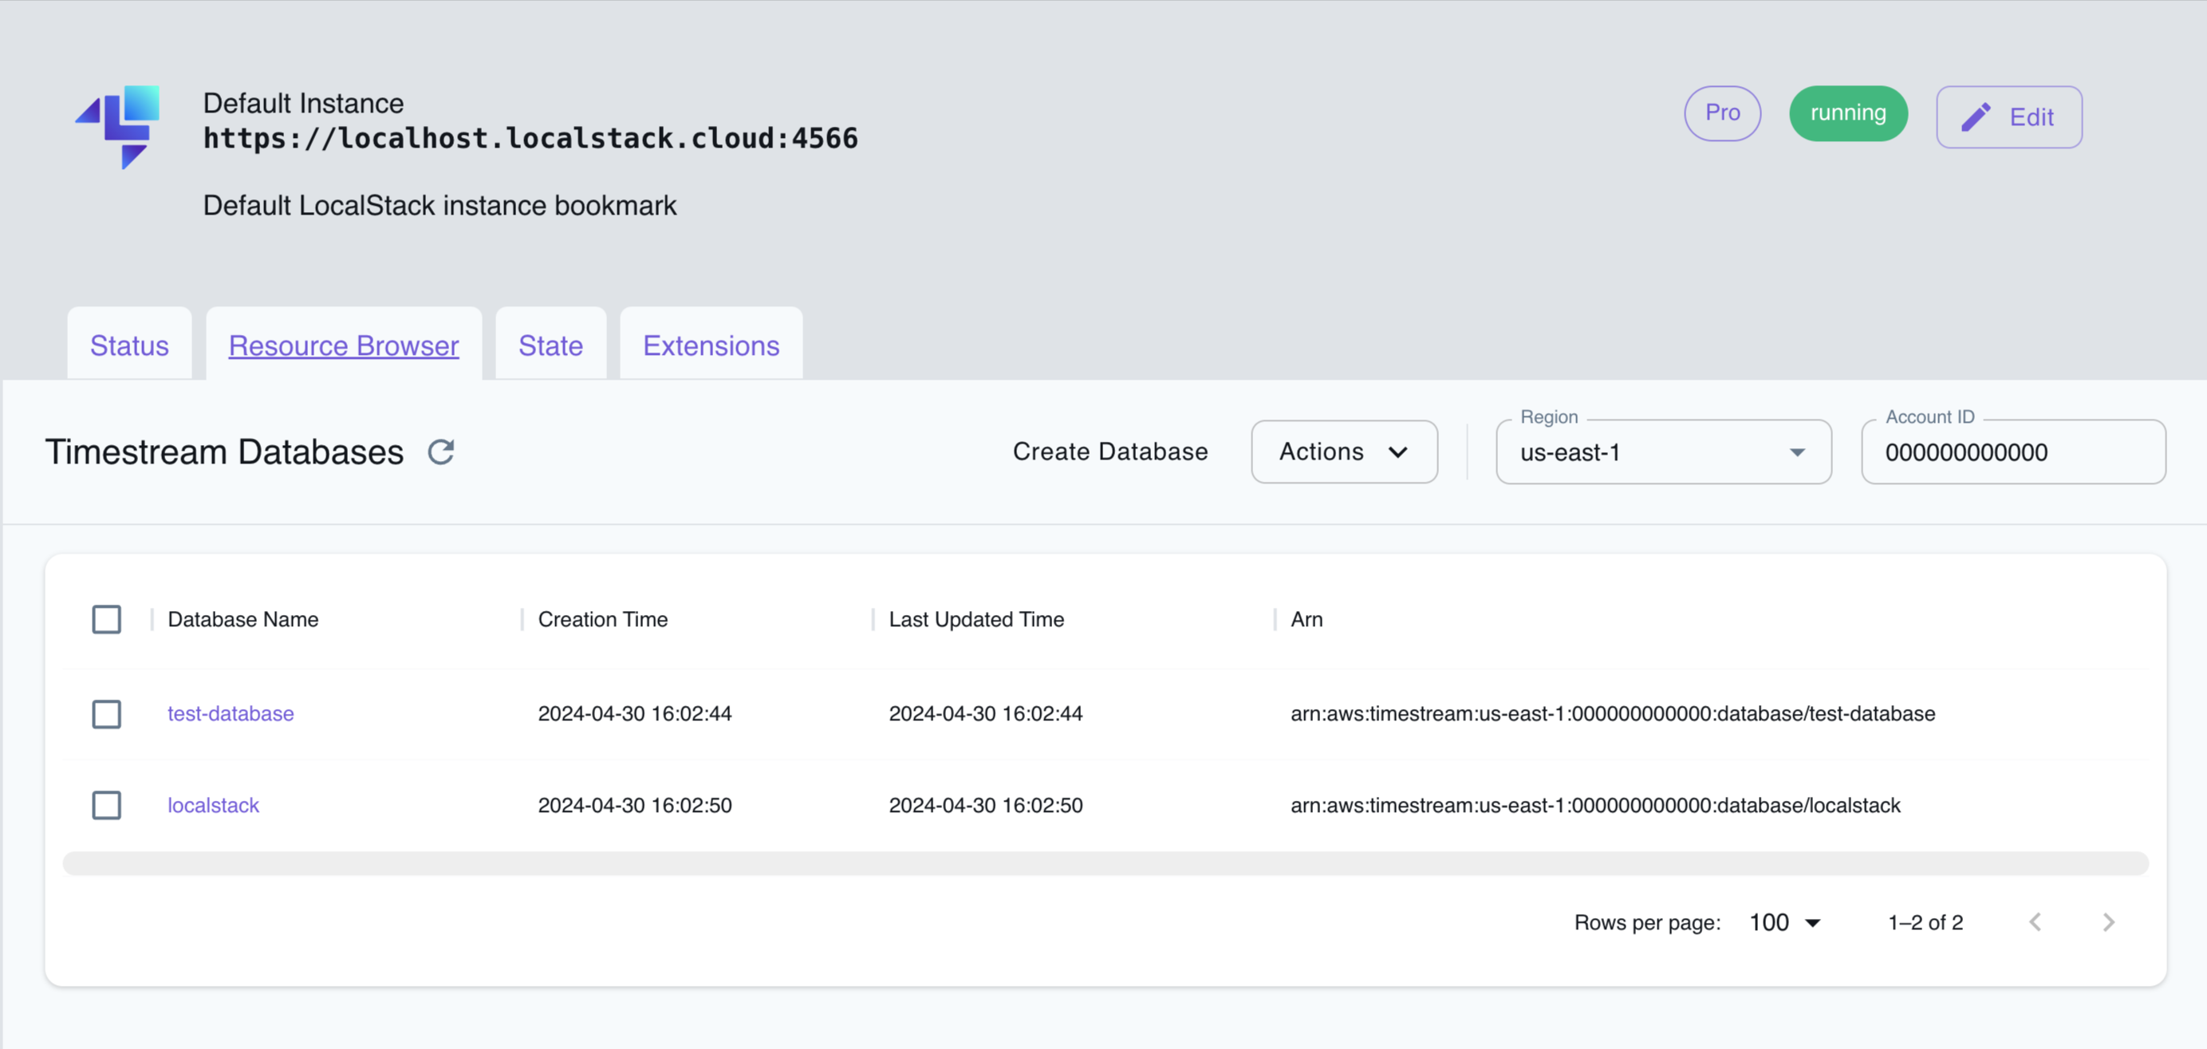Go to the previous page of results
Screen dimensions: 2207x1049
[x=2036, y=922]
